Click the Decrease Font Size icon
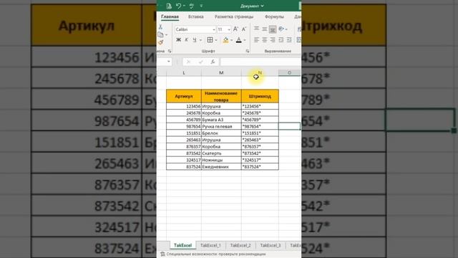The width and height of the screenshot is (458, 258). 244,29
